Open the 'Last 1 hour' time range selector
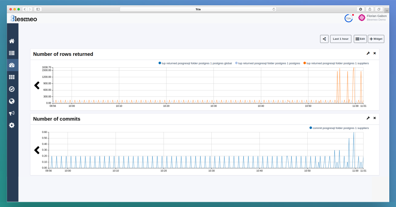 pos(340,39)
